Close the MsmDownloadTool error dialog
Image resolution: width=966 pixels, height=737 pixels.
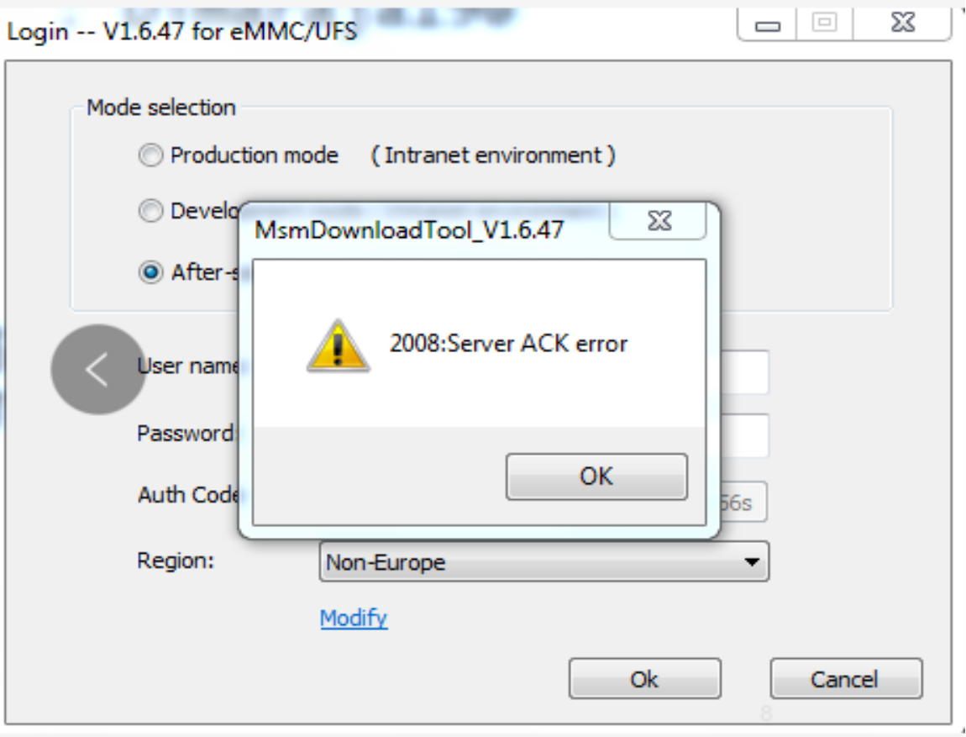coord(660,221)
